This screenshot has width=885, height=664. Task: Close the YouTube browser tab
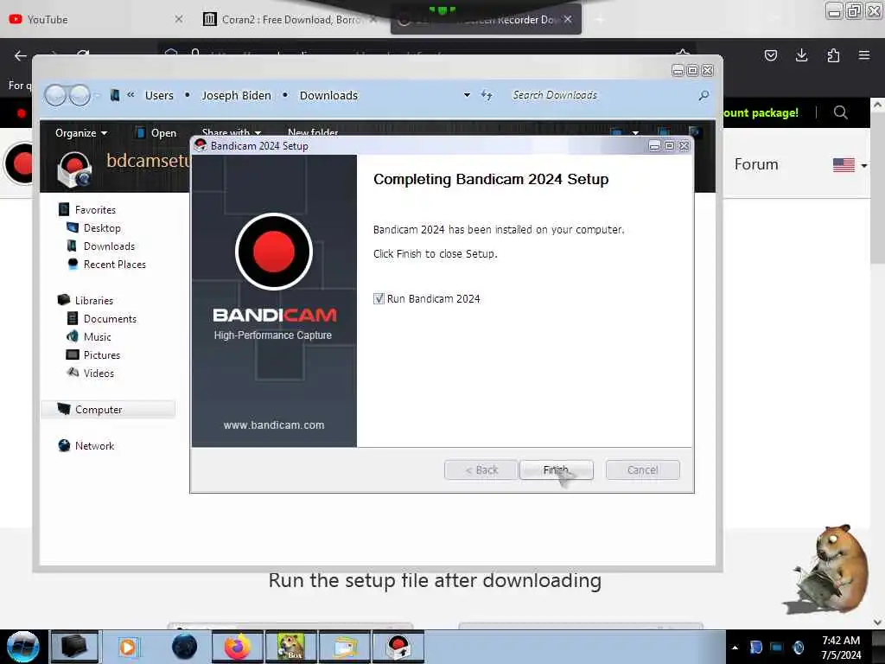[x=178, y=19]
